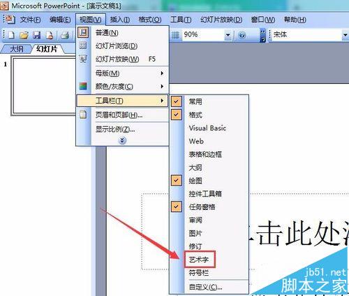Toggle the 常用 toolbar checkmark
The height and width of the screenshot is (296, 349).
(x=176, y=101)
